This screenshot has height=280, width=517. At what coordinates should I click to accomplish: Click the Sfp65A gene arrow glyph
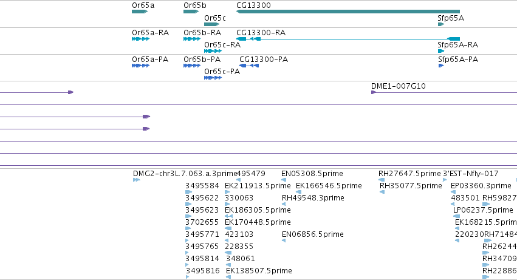[441, 24]
